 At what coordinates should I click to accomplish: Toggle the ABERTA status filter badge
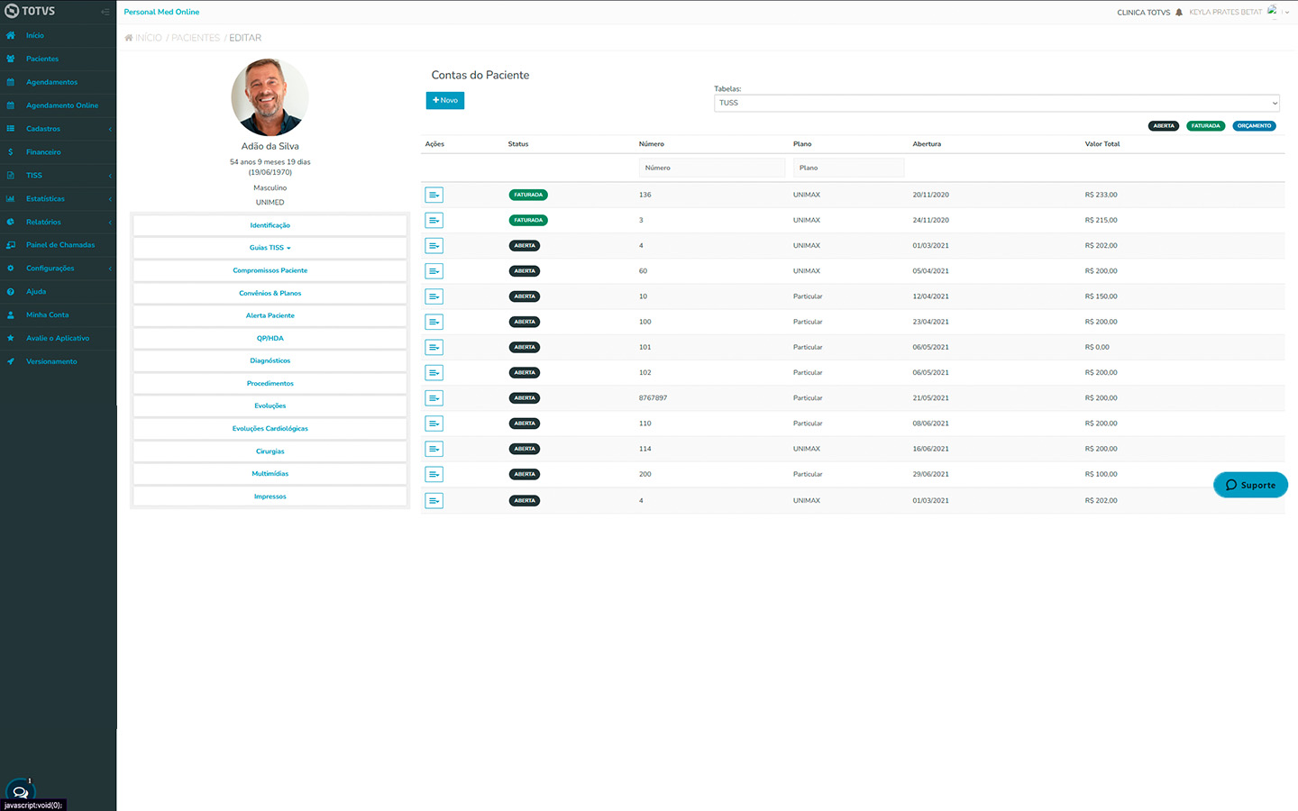[1164, 126]
